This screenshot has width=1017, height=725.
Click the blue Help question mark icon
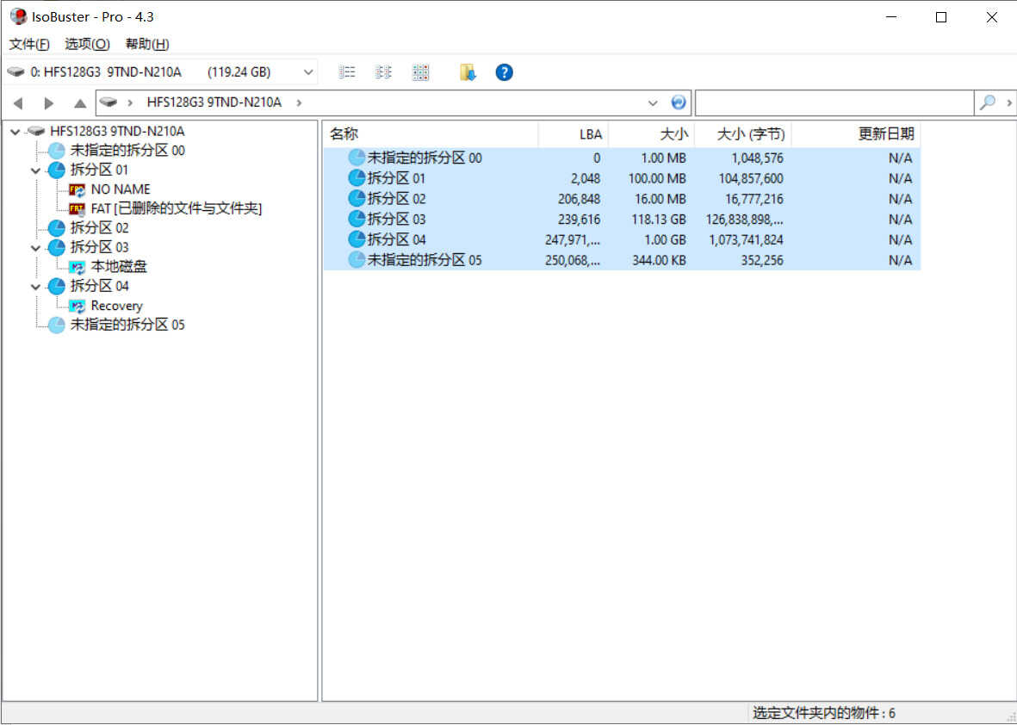tap(505, 72)
